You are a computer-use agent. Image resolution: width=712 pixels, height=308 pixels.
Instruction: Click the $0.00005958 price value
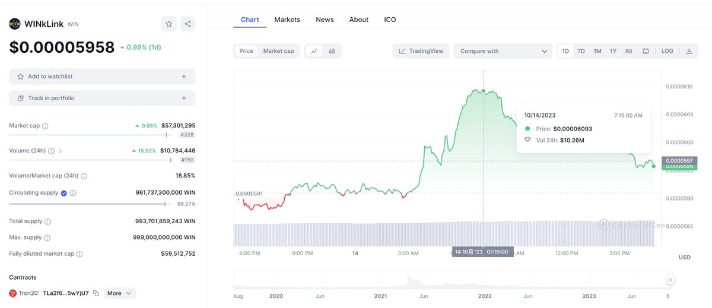coord(62,47)
